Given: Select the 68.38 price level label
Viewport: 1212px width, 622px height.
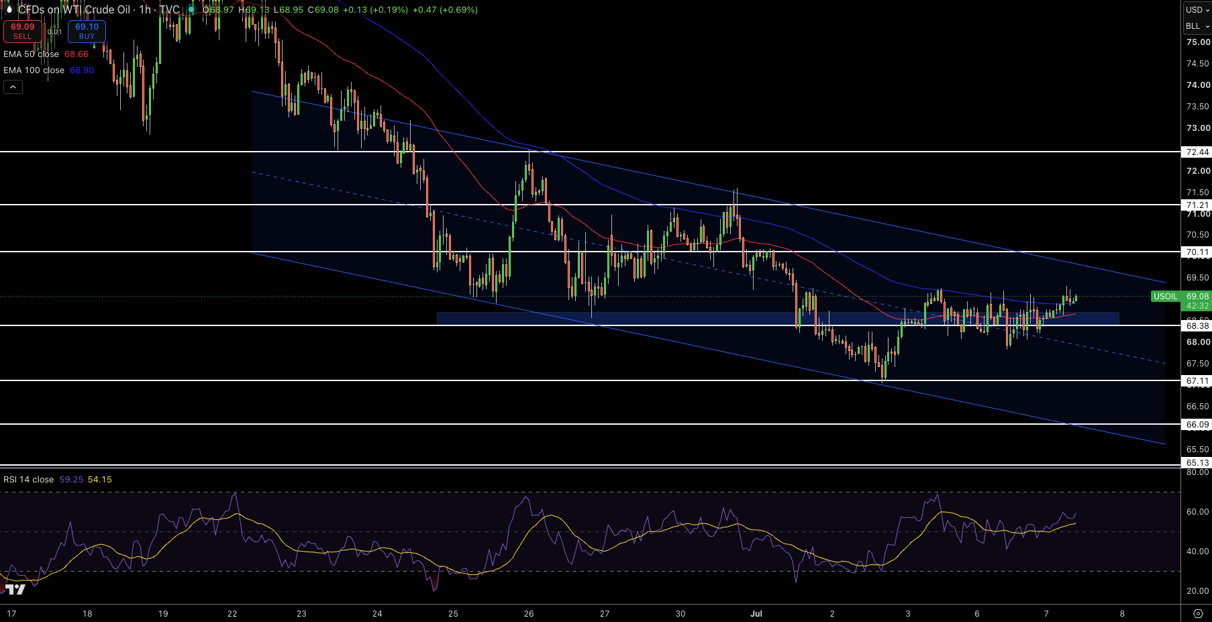Looking at the screenshot, I should (1197, 325).
